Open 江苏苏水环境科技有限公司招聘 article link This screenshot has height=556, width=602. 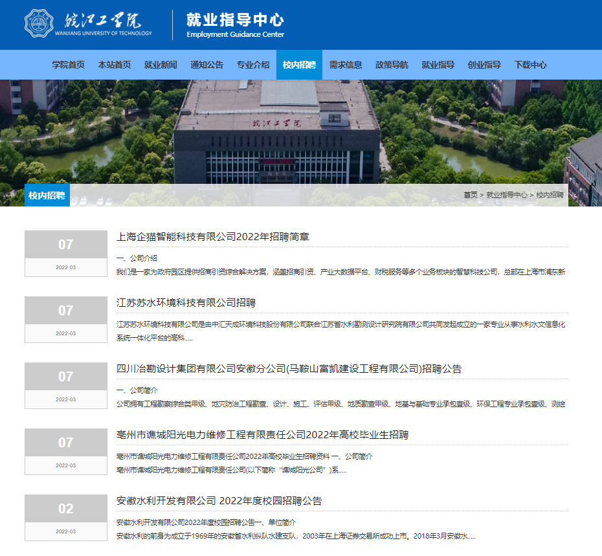(186, 303)
